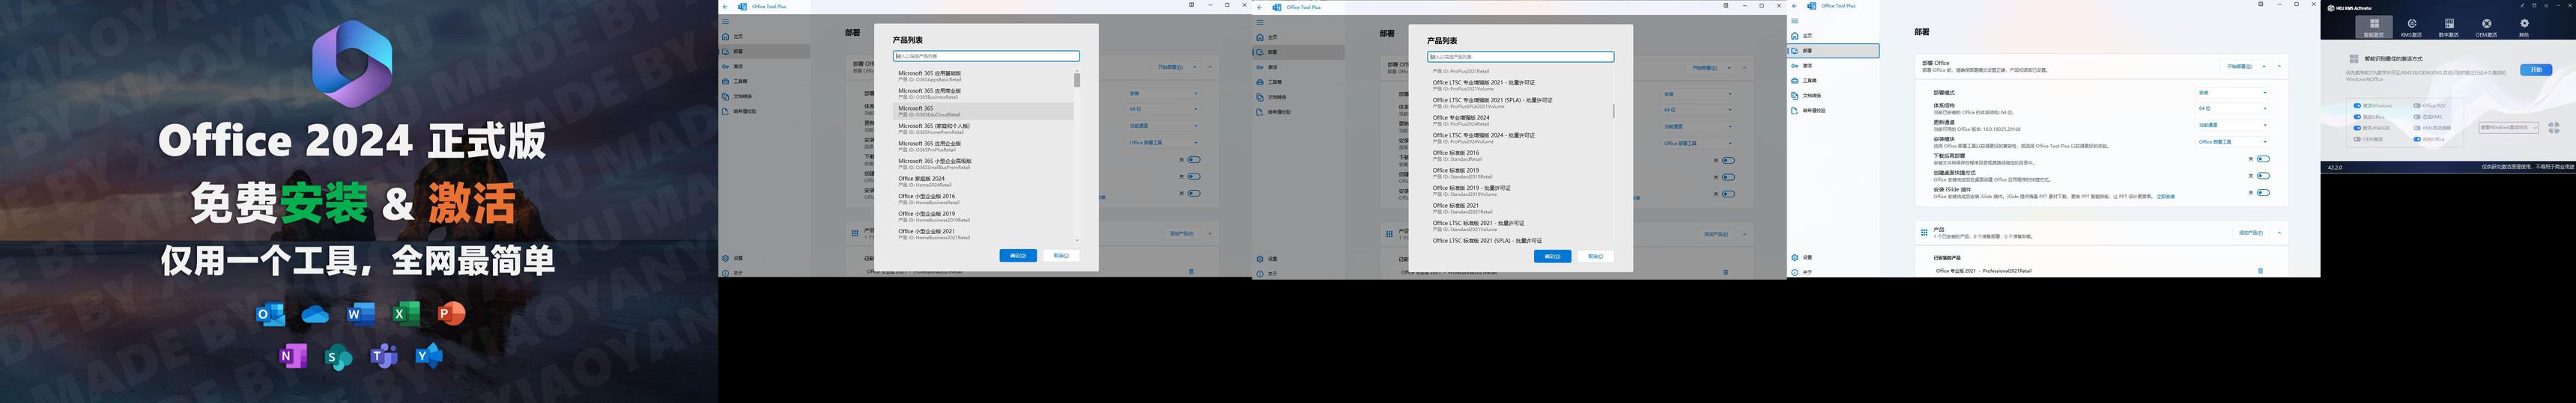This screenshot has height=403, width=2576.
Task: Delete installed Office 专业版 2021 via trash icon
Action: (2260, 271)
